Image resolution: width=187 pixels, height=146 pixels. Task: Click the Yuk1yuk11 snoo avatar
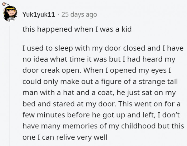click(x=10, y=12)
